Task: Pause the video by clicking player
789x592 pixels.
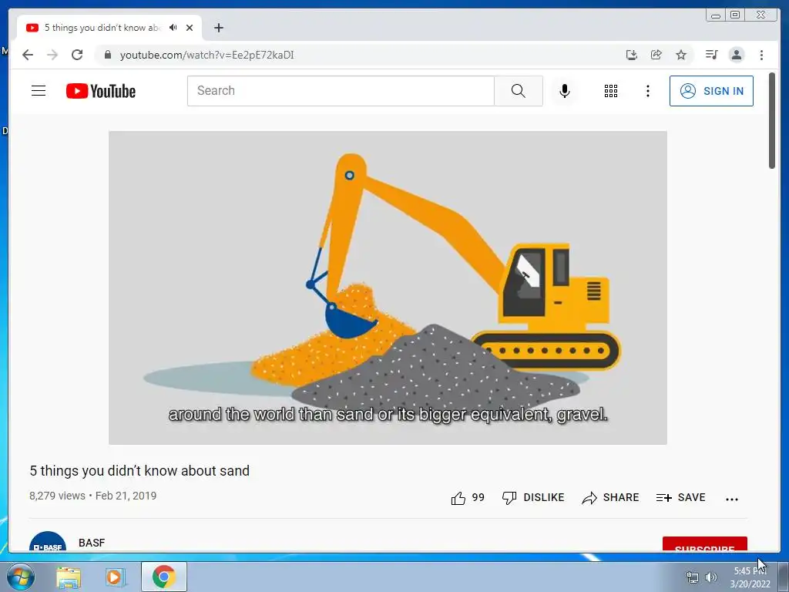Action: coord(388,288)
